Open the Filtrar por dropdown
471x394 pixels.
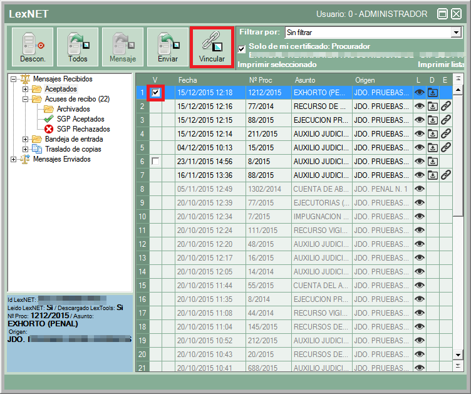coord(456,32)
